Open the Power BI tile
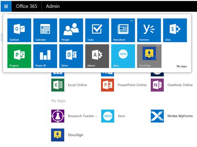The width and height of the screenshot is (197, 147). 45,56
